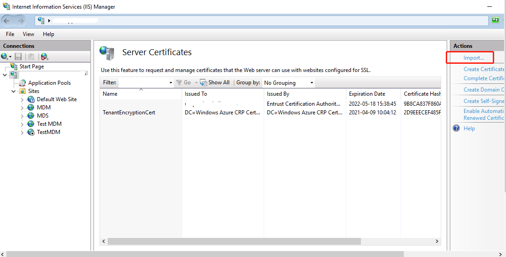Click the Create New Connection globe icon

click(5, 57)
